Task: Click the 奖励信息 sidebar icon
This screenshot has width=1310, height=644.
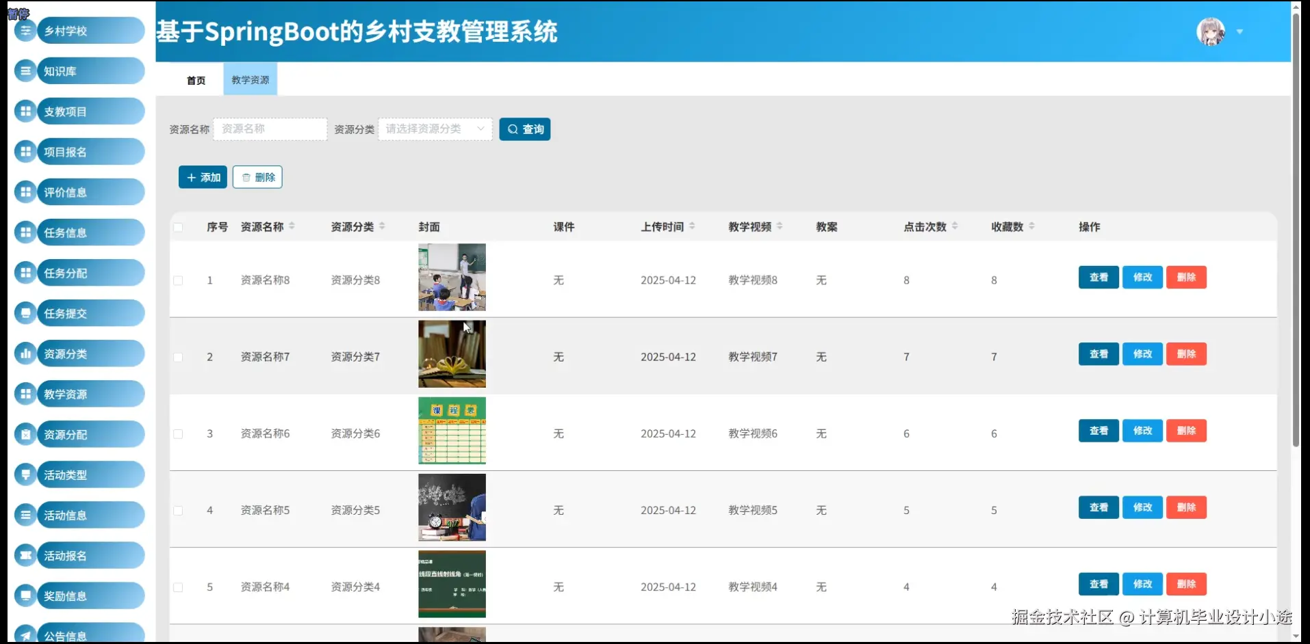Action: coord(25,595)
